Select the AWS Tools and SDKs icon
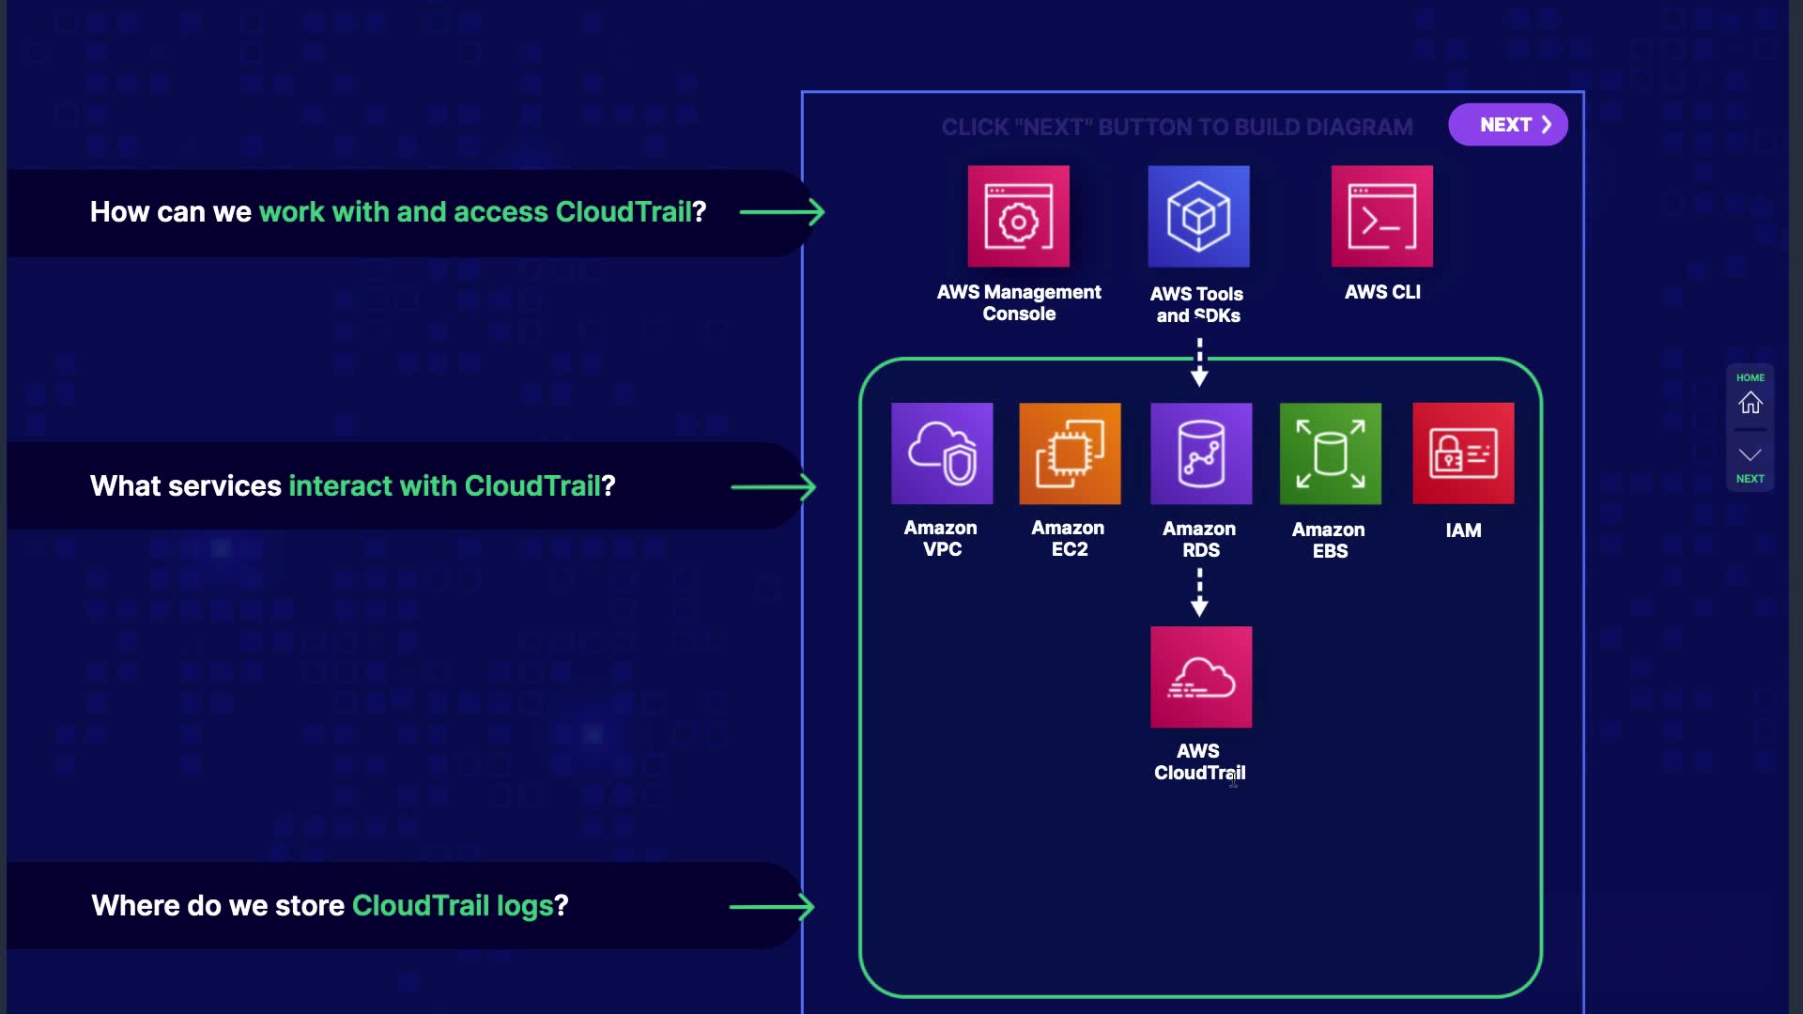 [x=1198, y=217]
